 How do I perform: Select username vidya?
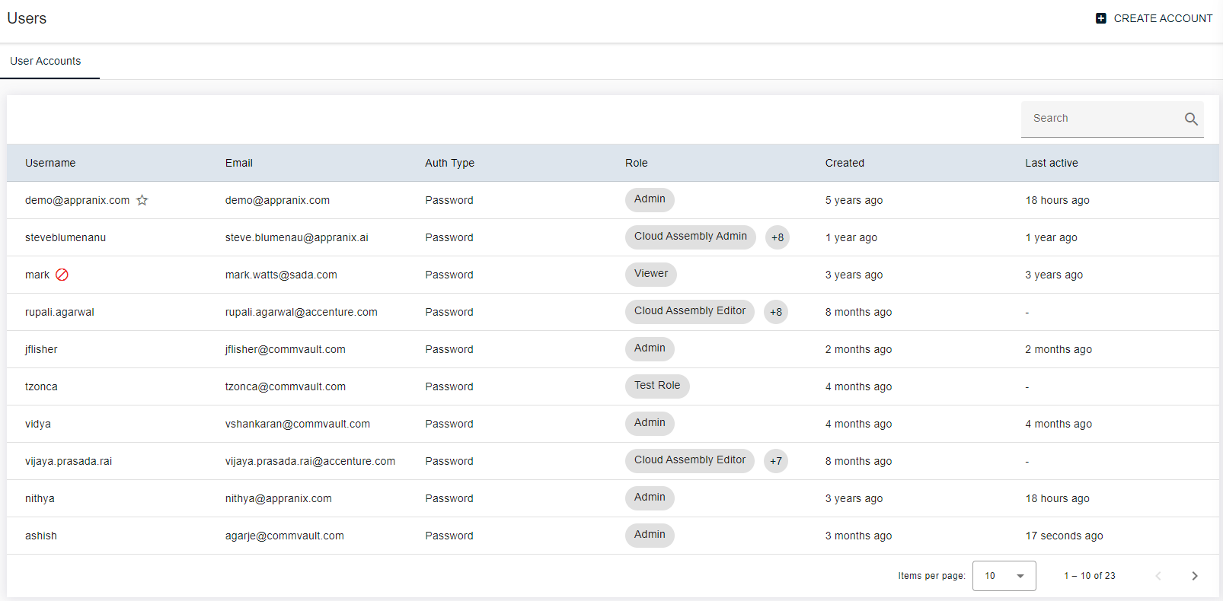pos(38,424)
